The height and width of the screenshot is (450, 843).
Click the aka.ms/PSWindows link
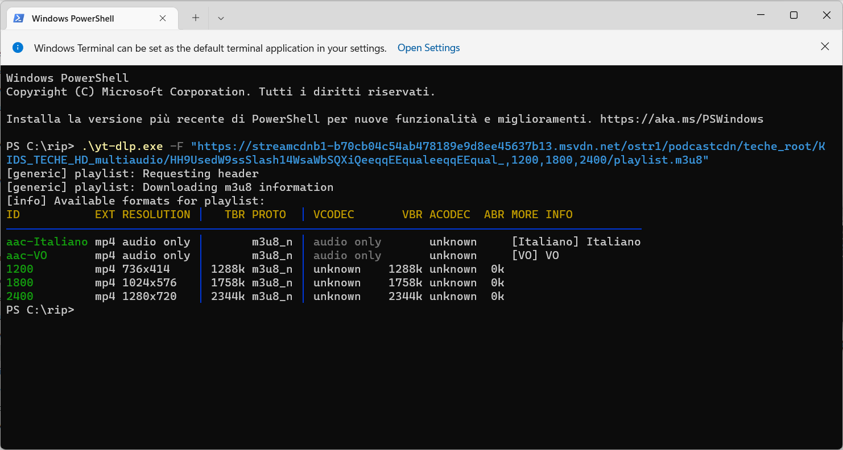[x=681, y=119]
